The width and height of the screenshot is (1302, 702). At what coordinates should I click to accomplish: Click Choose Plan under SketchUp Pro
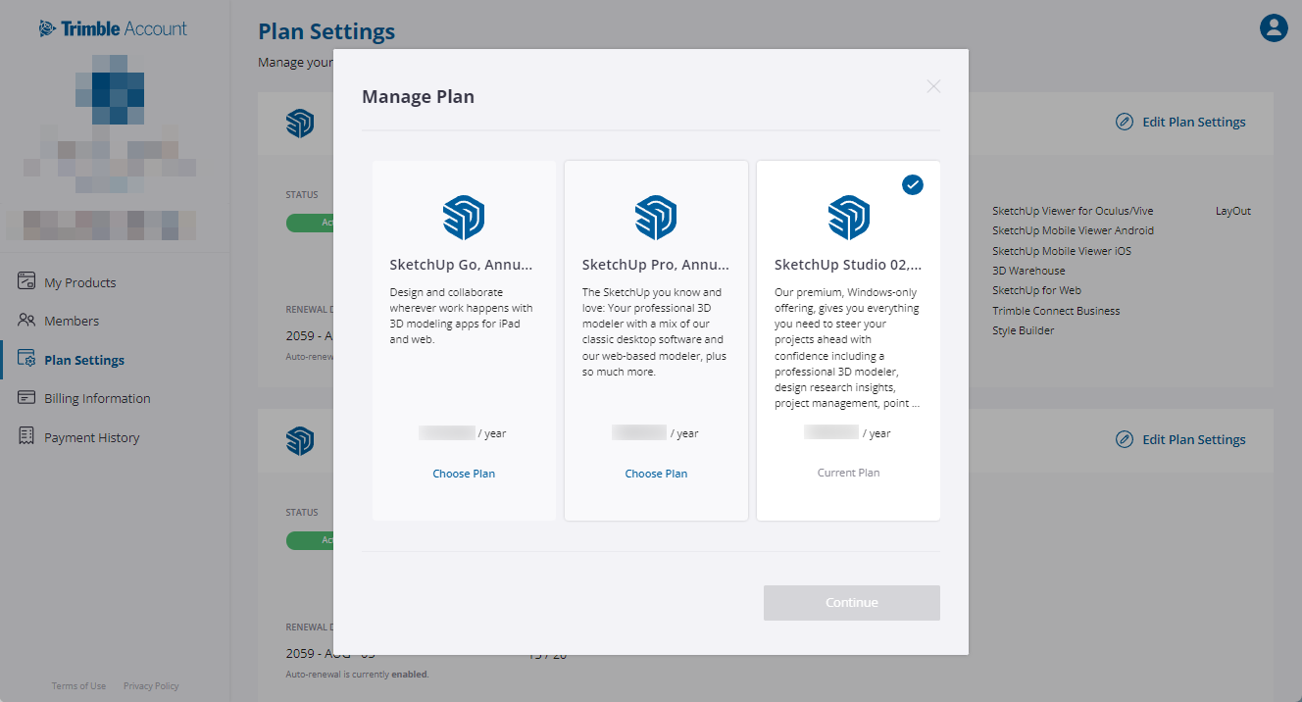pyautogui.click(x=656, y=474)
